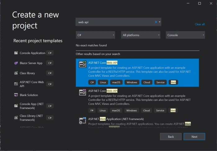
Task: Click the Windows tag on F# template
Action: [x=132, y=110]
